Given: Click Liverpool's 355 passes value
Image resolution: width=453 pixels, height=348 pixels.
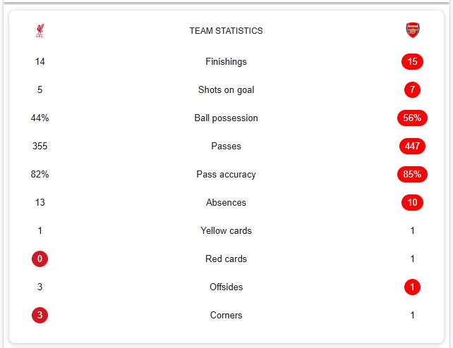Looking at the screenshot, I should pos(40,146).
